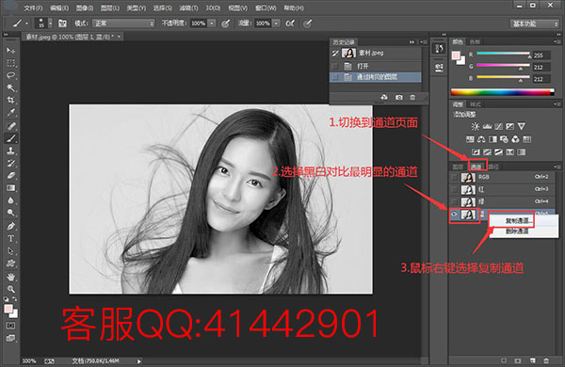Select the Type tool
Screen dimensions: 565x367
pos(10,239)
